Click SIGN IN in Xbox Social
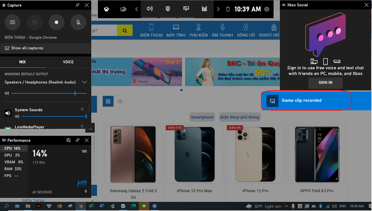Viewport: 372px width, 211px height. click(x=325, y=83)
